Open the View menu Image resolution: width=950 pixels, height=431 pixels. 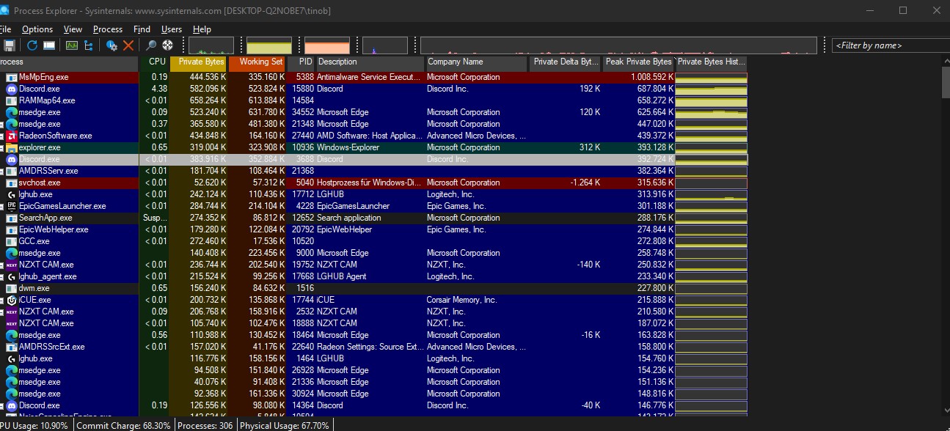[73, 29]
